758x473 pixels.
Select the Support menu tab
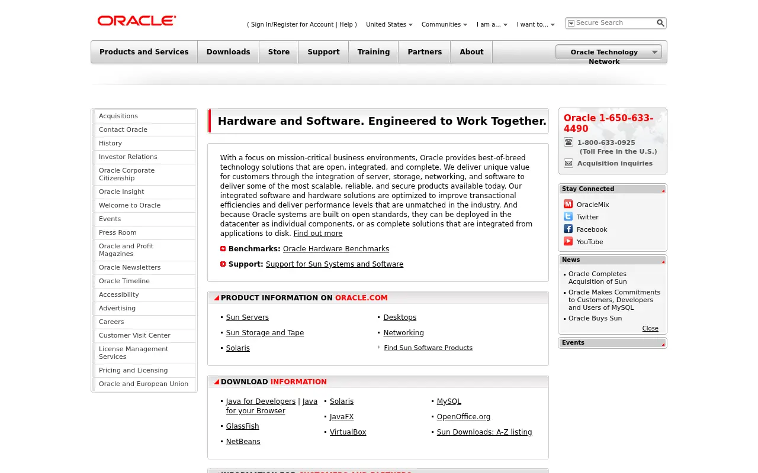(323, 52)
